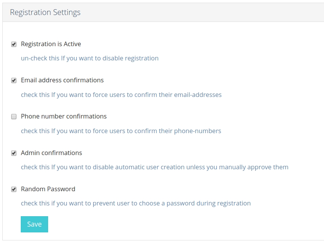Enable the Phone number confirmations checkbox
The width and height of the screenshot is (324, 242).
tap(14, 117)
